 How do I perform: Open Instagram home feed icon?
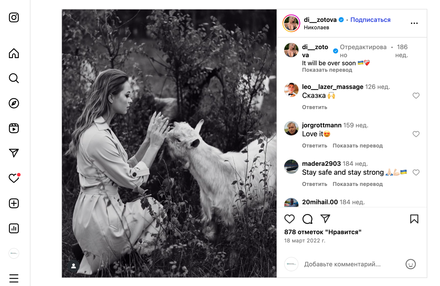tap(14, 53)
